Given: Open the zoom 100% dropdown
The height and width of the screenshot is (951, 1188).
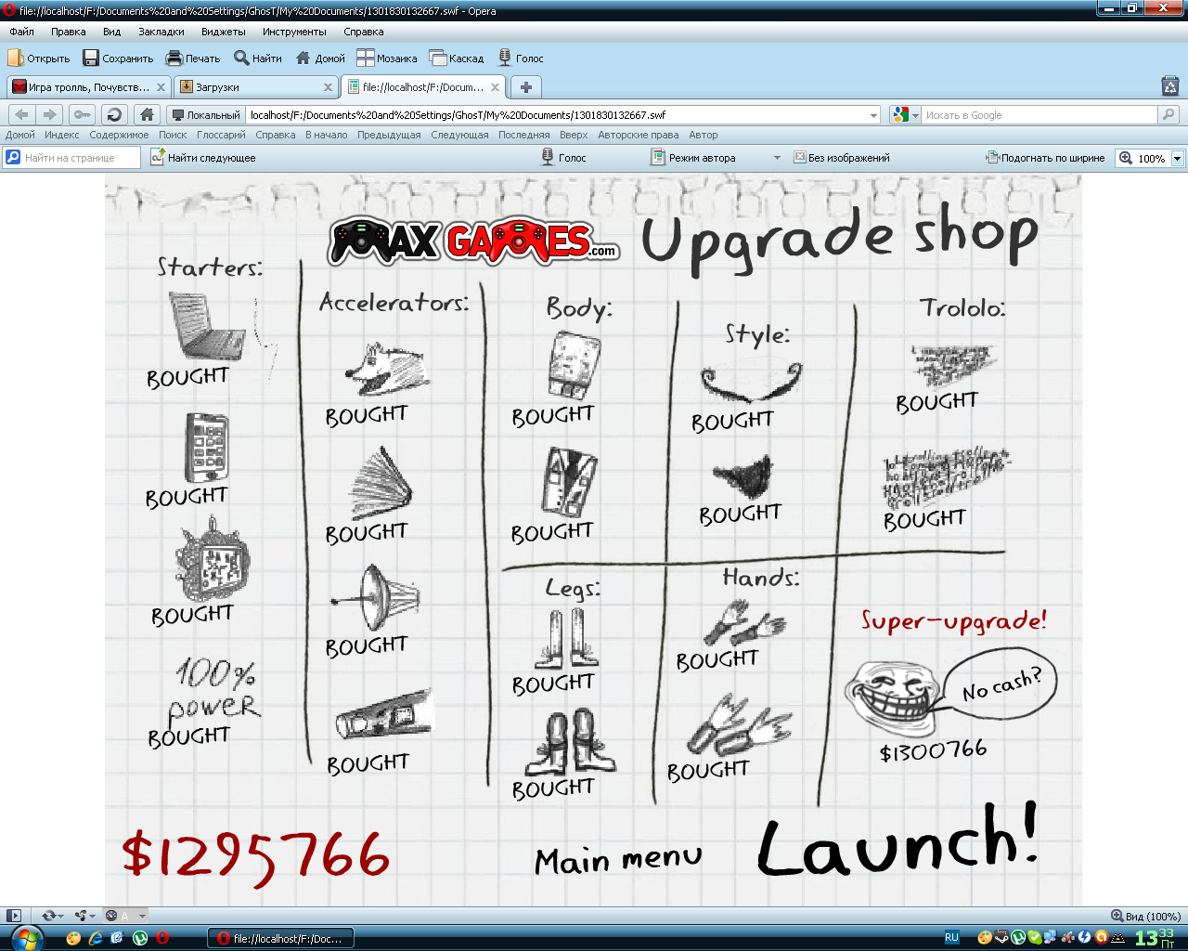Looking at the screenshot, I should click(x=1177, y=159).
